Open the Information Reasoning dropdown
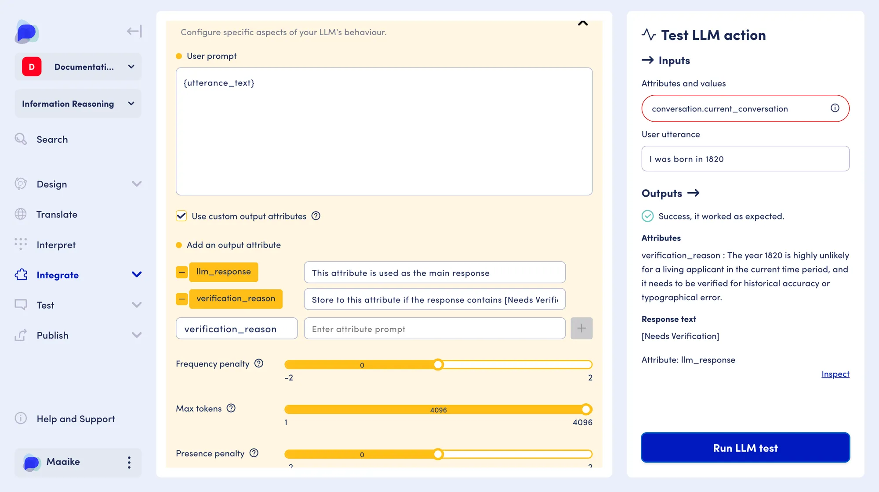This screenshot has height=492, width=879. tap(78, 104)
